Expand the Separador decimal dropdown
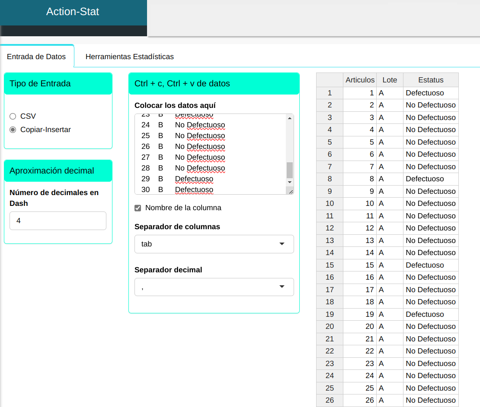This screenshot has height=407, width=480. click(x=214, y=287)
